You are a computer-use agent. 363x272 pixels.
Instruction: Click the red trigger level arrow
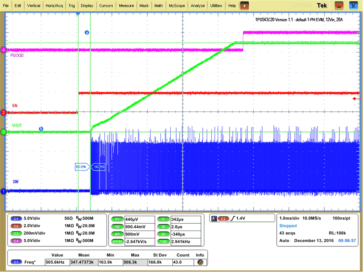tap(355, 99)
